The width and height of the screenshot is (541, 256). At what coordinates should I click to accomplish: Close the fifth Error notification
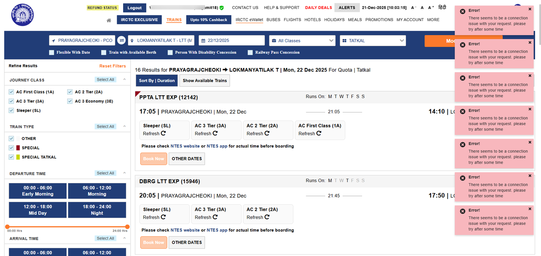[530, 142]
